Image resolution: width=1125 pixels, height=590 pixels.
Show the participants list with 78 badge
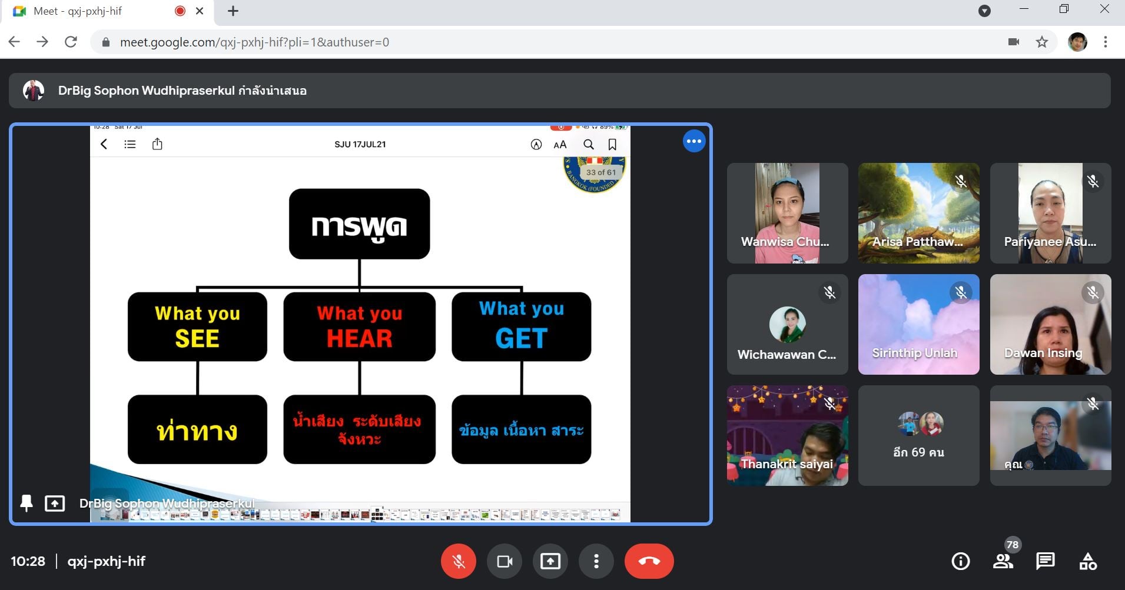pyautogui.click(x=1003, y=561)
